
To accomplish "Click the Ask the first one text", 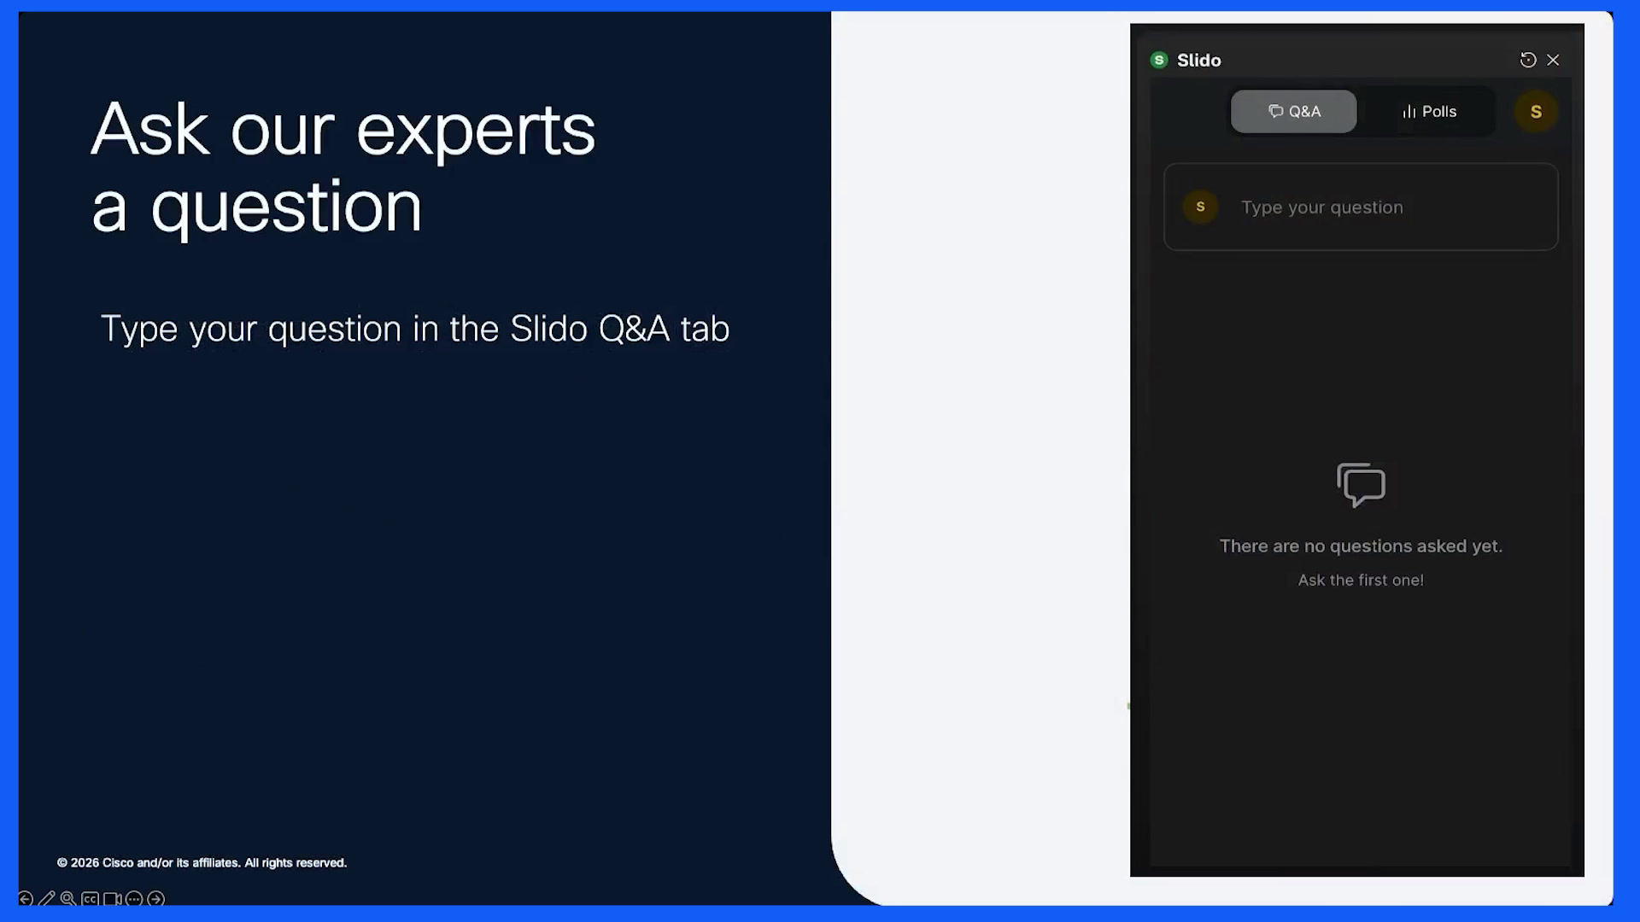I will 1361,581.
